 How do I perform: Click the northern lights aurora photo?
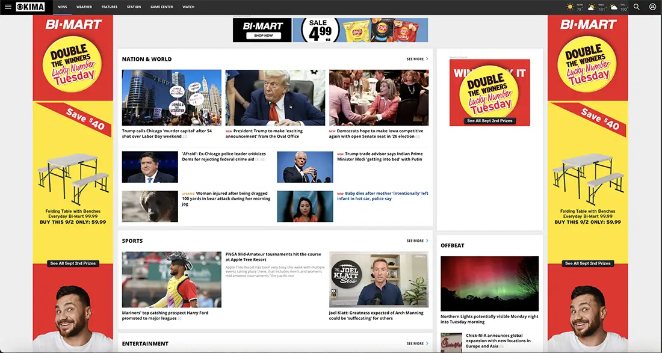[489, 283]
